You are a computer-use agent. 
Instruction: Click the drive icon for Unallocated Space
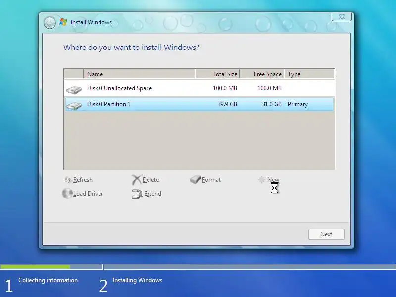coord(74,90)
